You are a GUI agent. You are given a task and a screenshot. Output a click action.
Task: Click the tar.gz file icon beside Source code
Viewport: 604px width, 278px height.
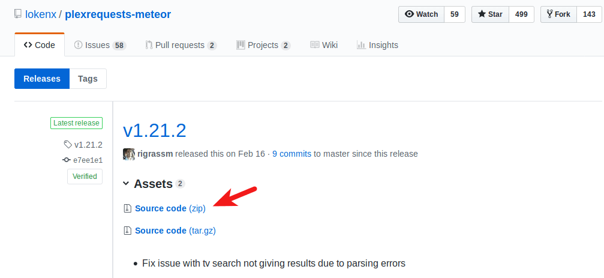127,231
